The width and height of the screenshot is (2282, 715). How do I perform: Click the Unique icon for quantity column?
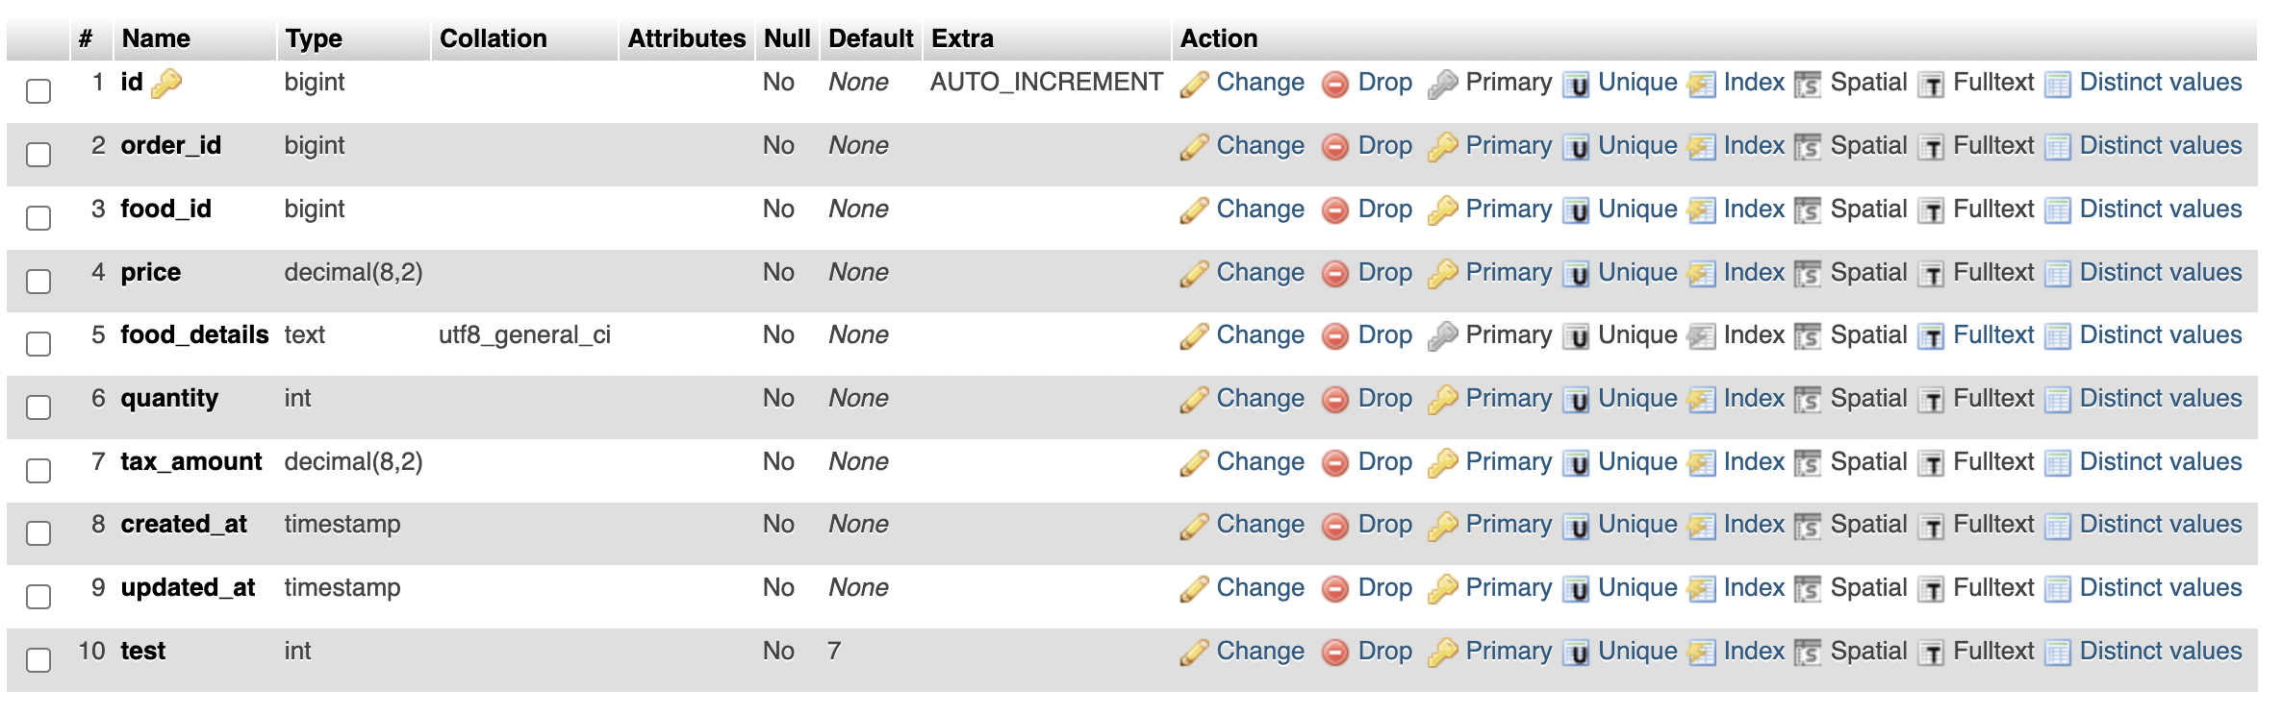tap(1576, 400)
